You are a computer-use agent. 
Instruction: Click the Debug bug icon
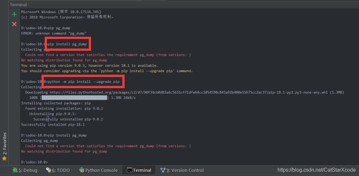click(x=15, y=170)
